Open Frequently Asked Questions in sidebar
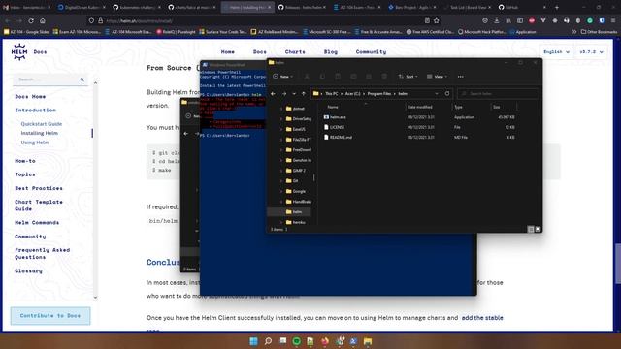The image size is (621, 349). 42,254
